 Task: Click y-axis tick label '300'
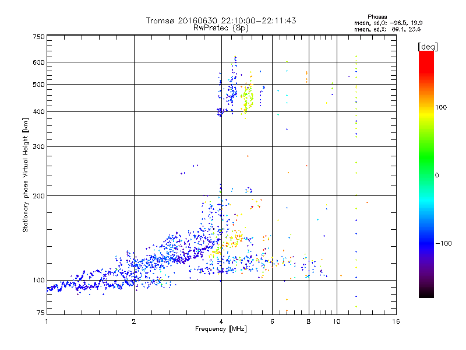(38, 147)
